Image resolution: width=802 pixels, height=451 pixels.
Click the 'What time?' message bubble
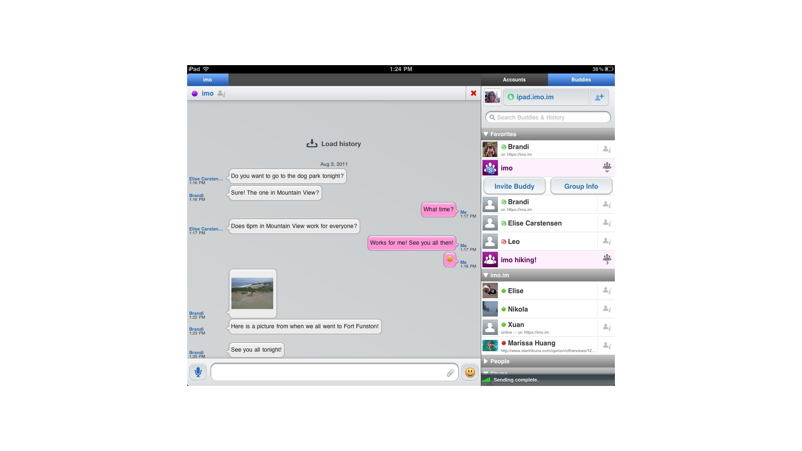(x=438, y=209)
